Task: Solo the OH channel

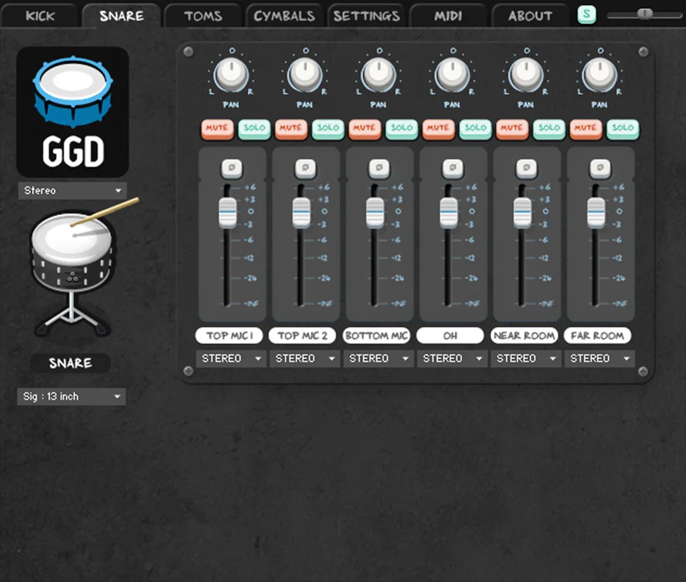Action: point(475,129)
